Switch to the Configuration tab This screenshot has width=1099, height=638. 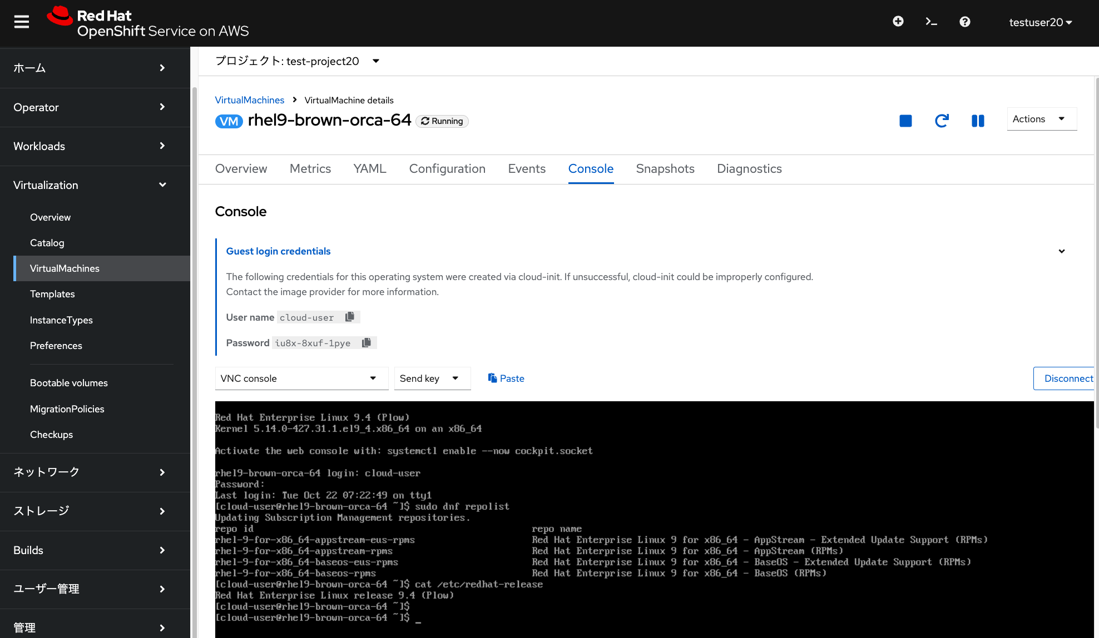pos(447,169)
